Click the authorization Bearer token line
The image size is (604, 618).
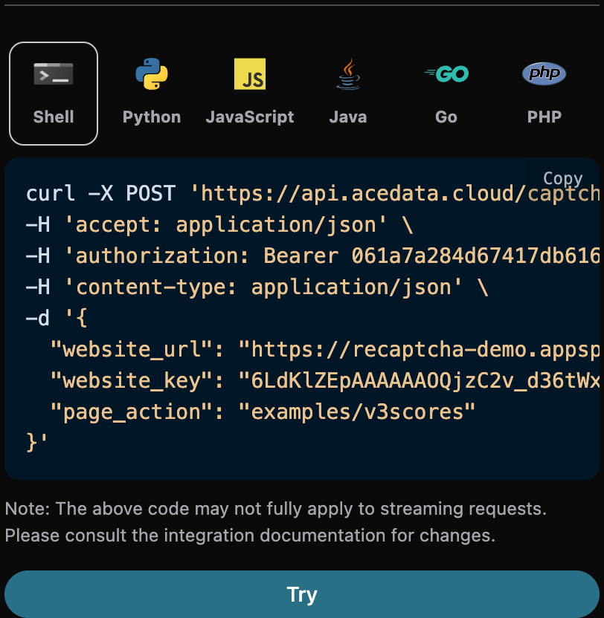point(312,256)
